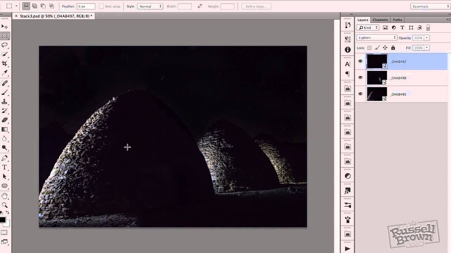This screenshot has height=253, width=451.
Task: Click the Refine Edge button
Action: 256,6
